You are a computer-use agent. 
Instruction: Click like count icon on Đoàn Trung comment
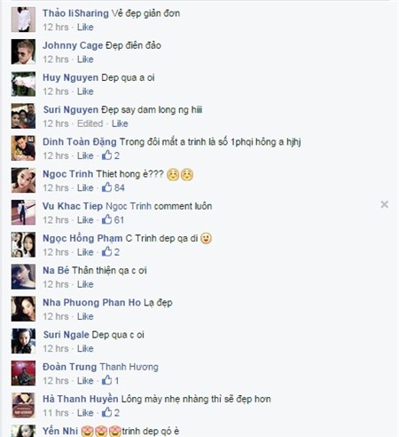106,380
